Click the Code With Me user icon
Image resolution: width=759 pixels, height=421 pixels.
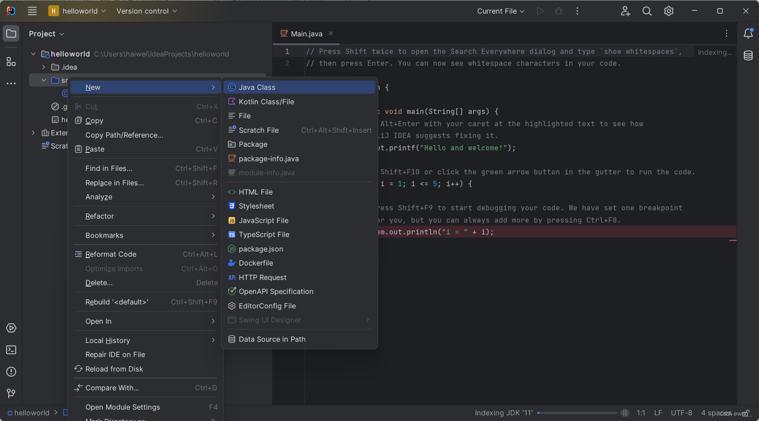click(x=625, y=11)
